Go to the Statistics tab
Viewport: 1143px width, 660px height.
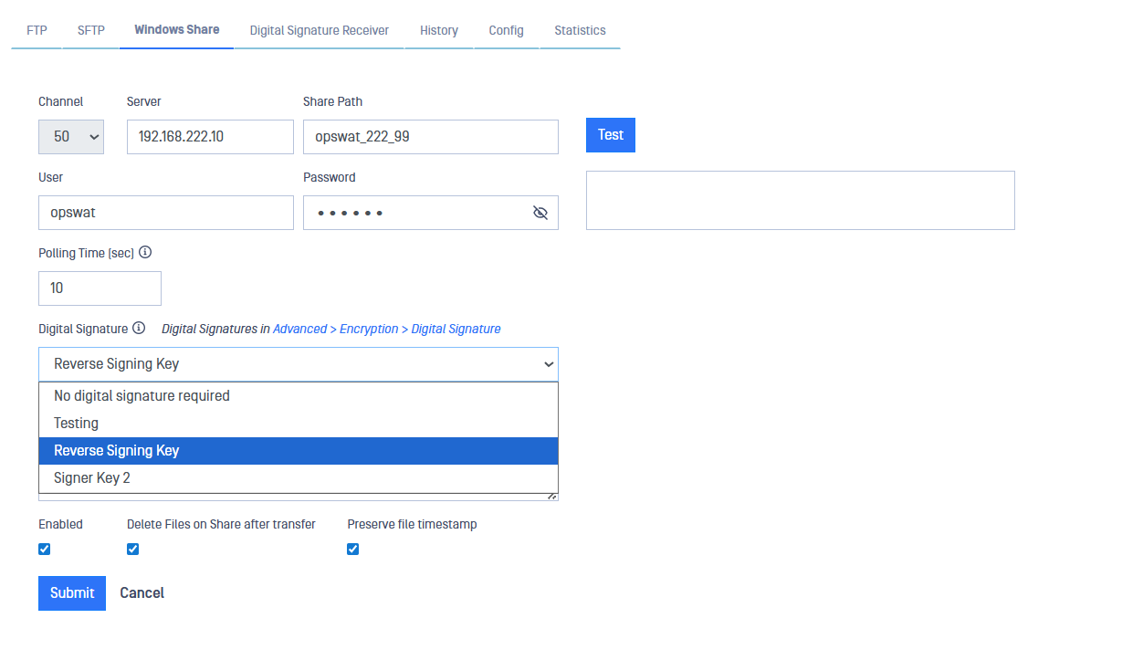point(580,30)
